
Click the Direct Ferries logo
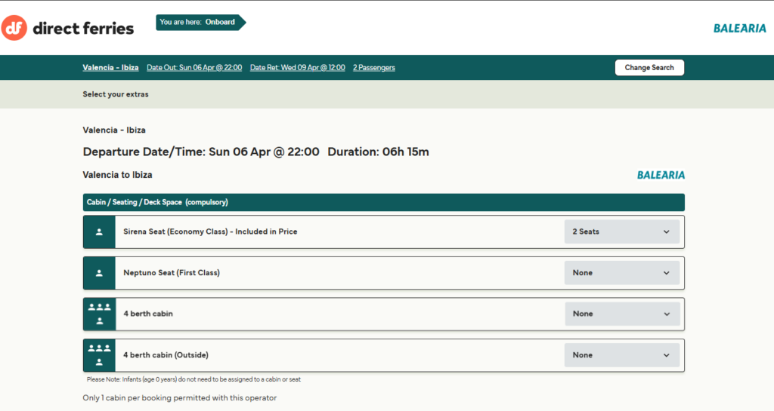(68, 29)
